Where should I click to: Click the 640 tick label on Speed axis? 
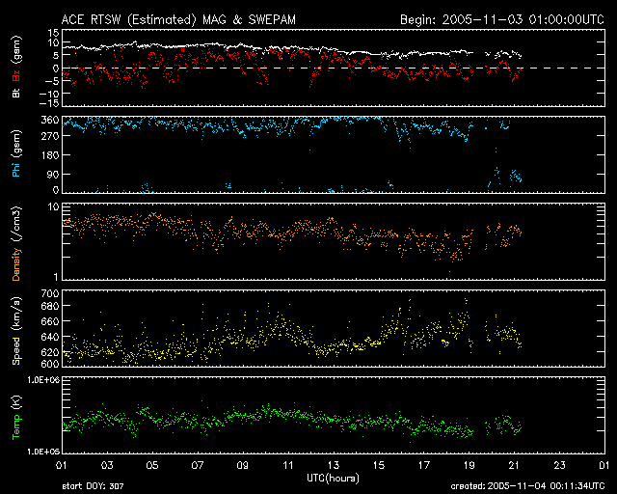tap(50, 337)
